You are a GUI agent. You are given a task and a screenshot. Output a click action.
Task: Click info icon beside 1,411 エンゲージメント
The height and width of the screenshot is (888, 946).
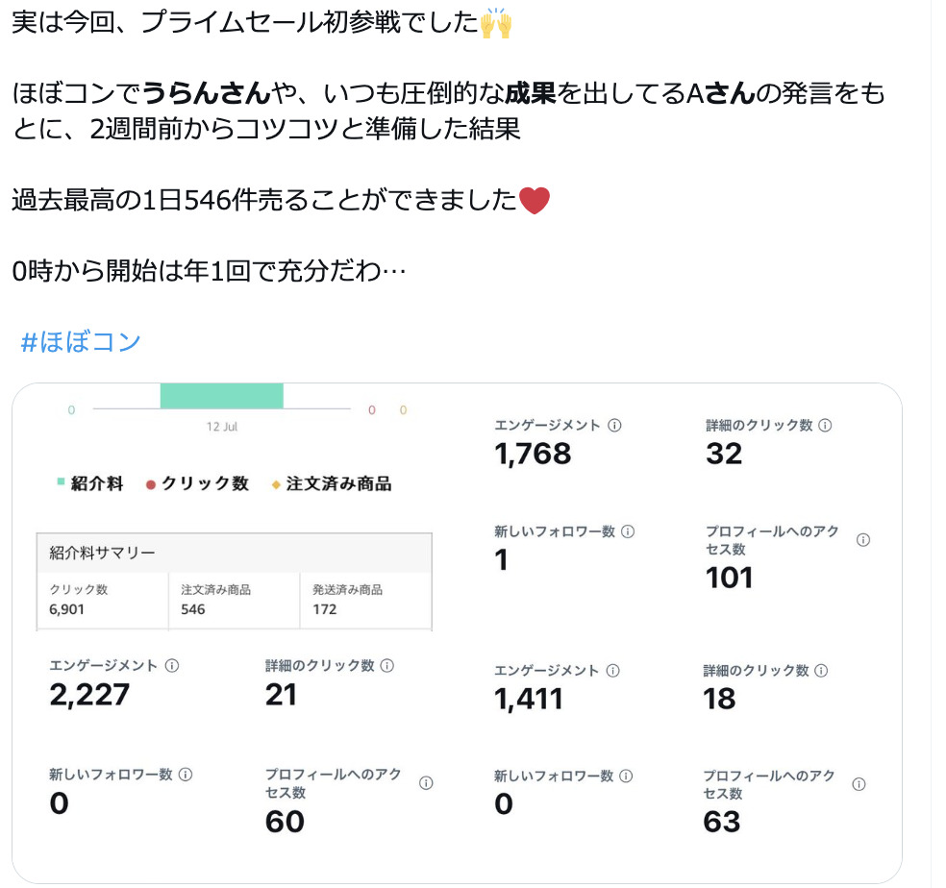coord(612,671)
